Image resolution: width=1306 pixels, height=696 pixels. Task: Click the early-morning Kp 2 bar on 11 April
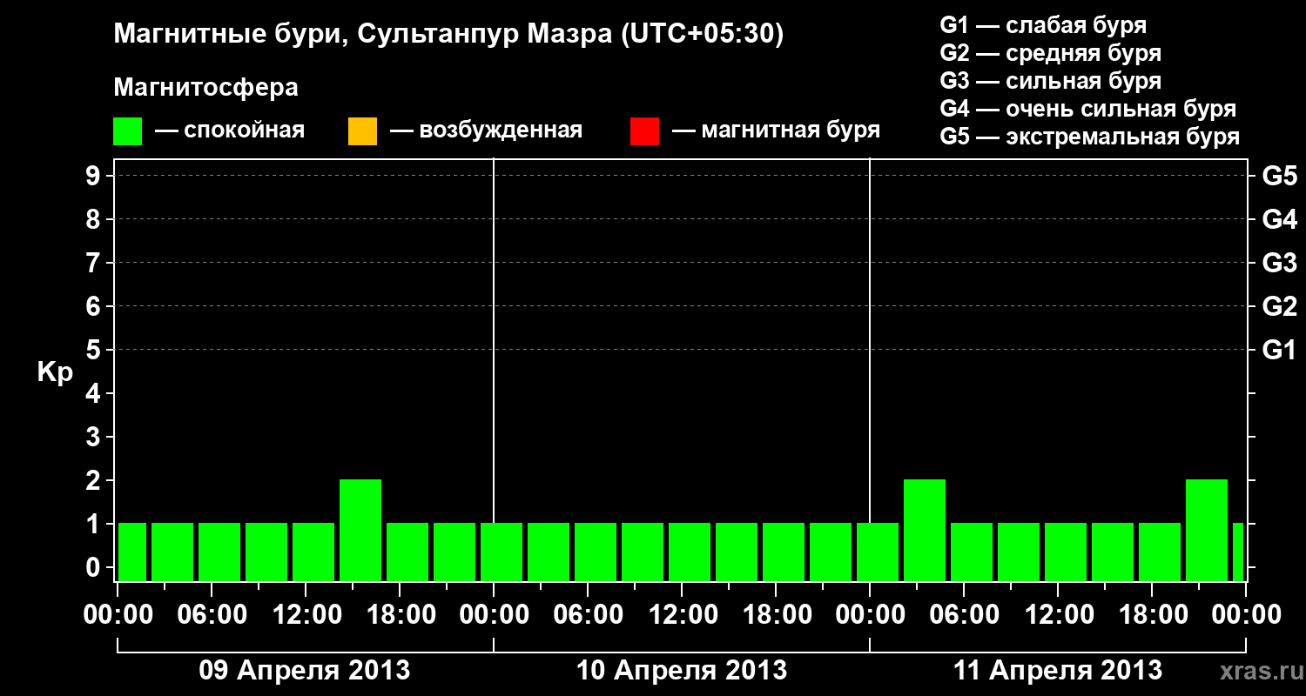pyautogui.click(x=925, y=530)
